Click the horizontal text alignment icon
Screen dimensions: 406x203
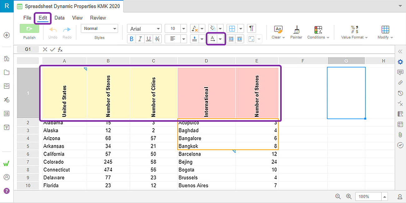click(173, 39)
